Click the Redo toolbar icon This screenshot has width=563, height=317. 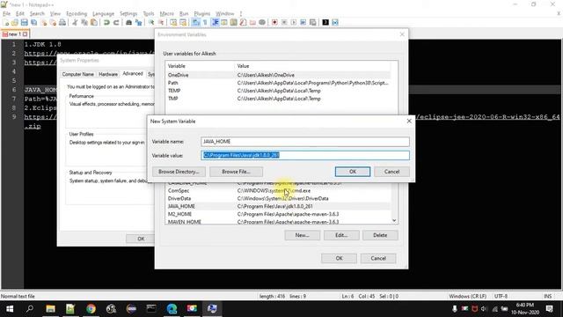tap(116, 22)
